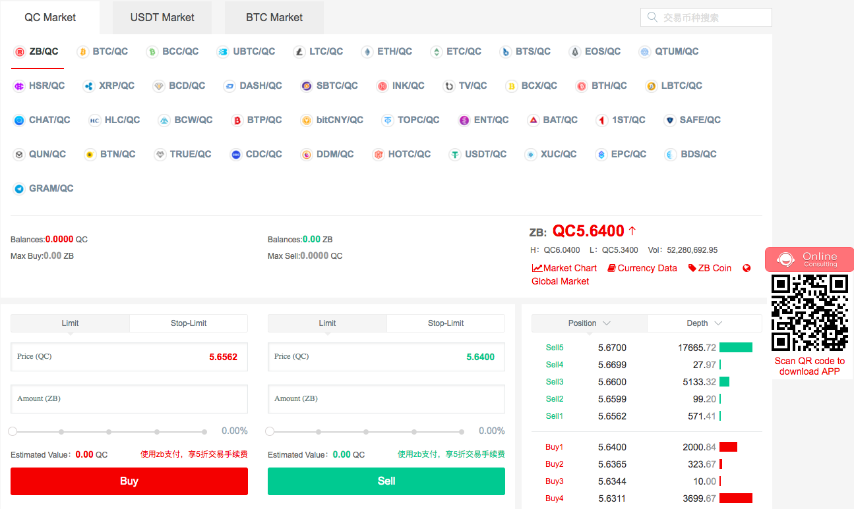854x509 pixels.
Task: Click the QTUM/QC coin icon
Action: click(644, 51)
